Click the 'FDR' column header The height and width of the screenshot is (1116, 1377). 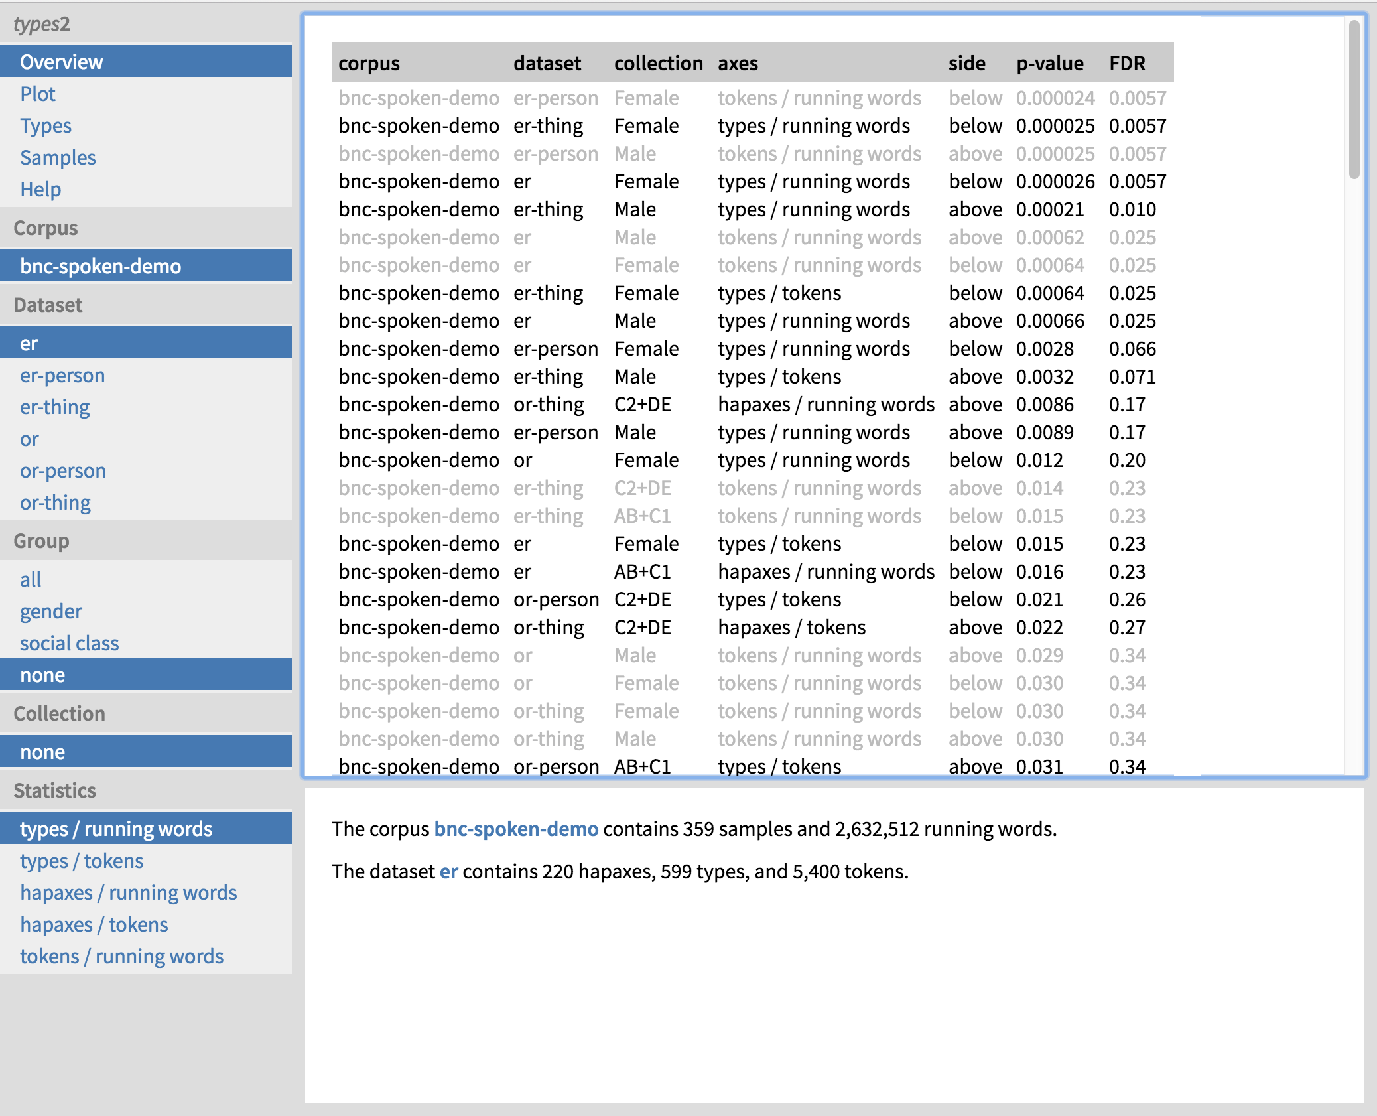[x=1127, y=63]
